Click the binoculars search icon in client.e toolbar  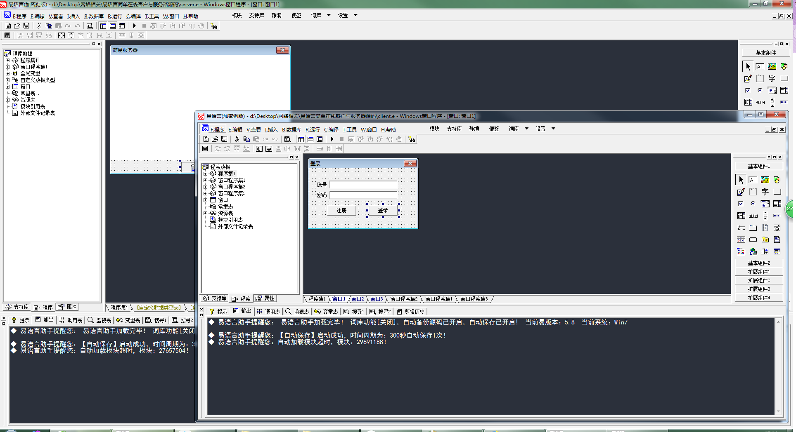click(412, 139)
